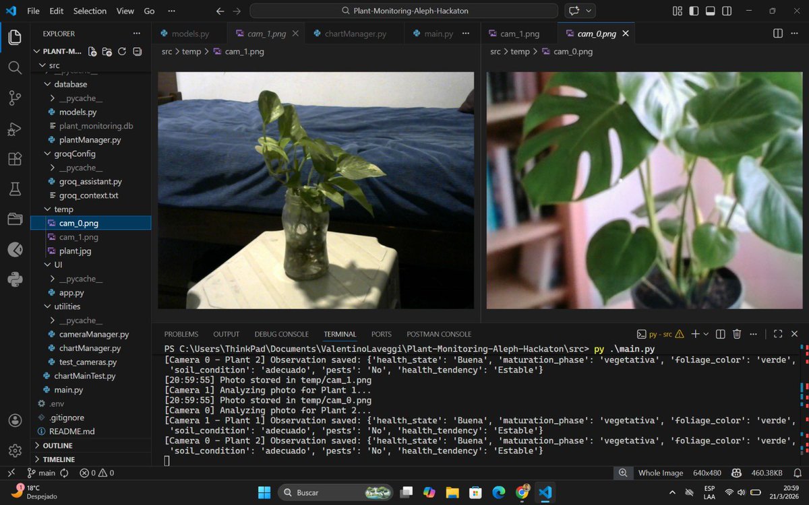The image size is (809, 505).
Task: Expand the TIMELINE section
Action: pos(91,459)
